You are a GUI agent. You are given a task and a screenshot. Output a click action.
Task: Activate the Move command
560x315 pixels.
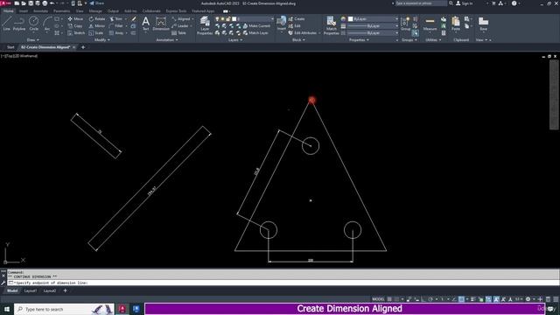[x=75, y=19]
